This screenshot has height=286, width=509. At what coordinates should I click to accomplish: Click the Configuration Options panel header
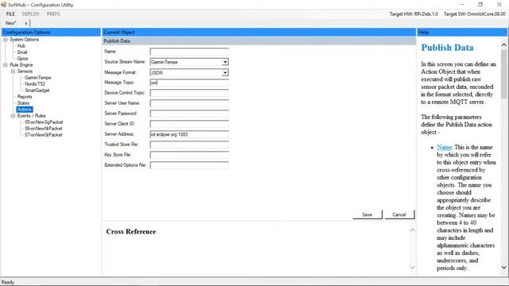pos(51,32)
